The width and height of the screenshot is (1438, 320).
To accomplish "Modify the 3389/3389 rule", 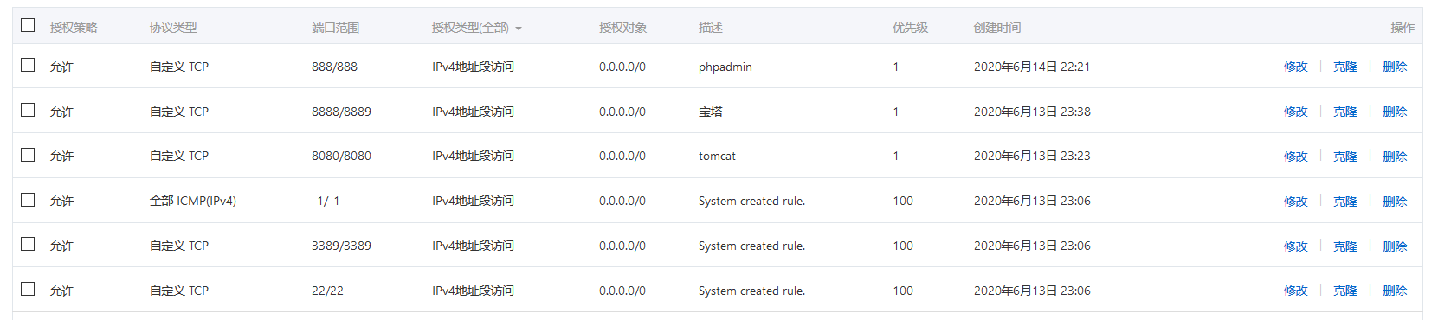I will 1295,246.
